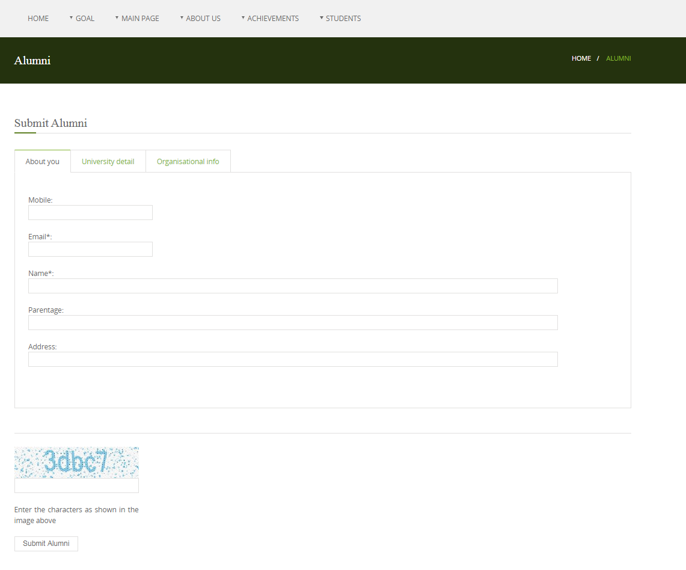Viewport: 686px width, 570px height.
Task: Click the captcha code entry field
Action: pos(76,486)
